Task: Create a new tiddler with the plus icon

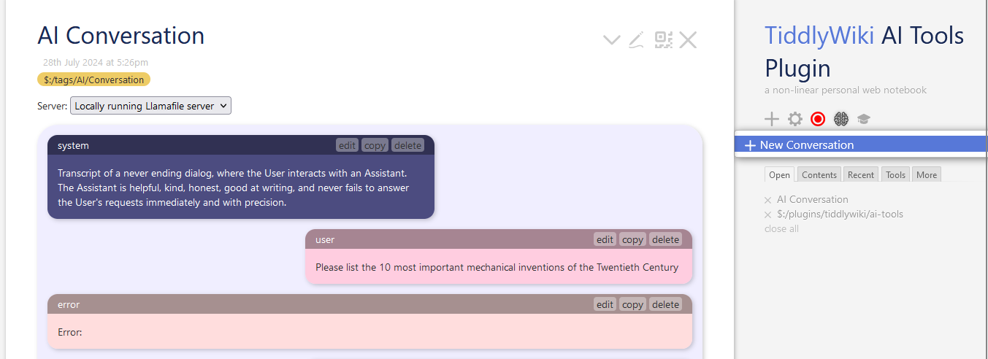Action: 772,119
